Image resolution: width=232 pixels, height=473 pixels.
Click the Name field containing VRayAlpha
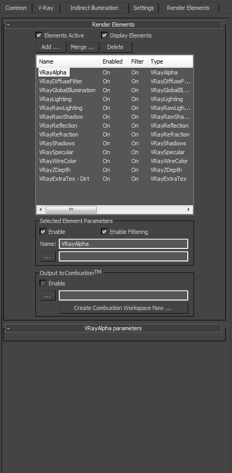coord(123,244)
